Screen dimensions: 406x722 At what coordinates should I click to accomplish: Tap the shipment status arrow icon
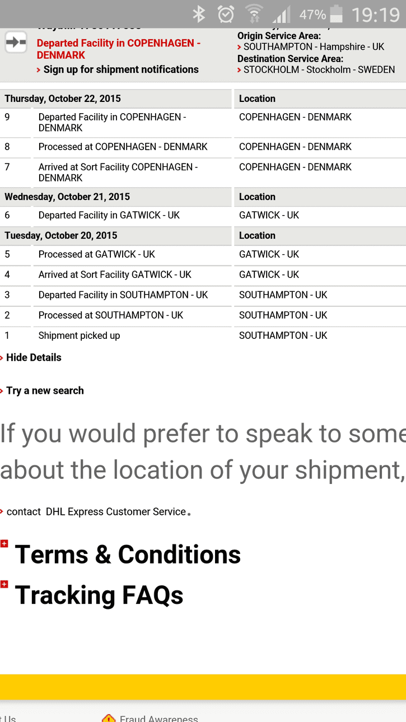pyautogui.click(x=16, y=43)
